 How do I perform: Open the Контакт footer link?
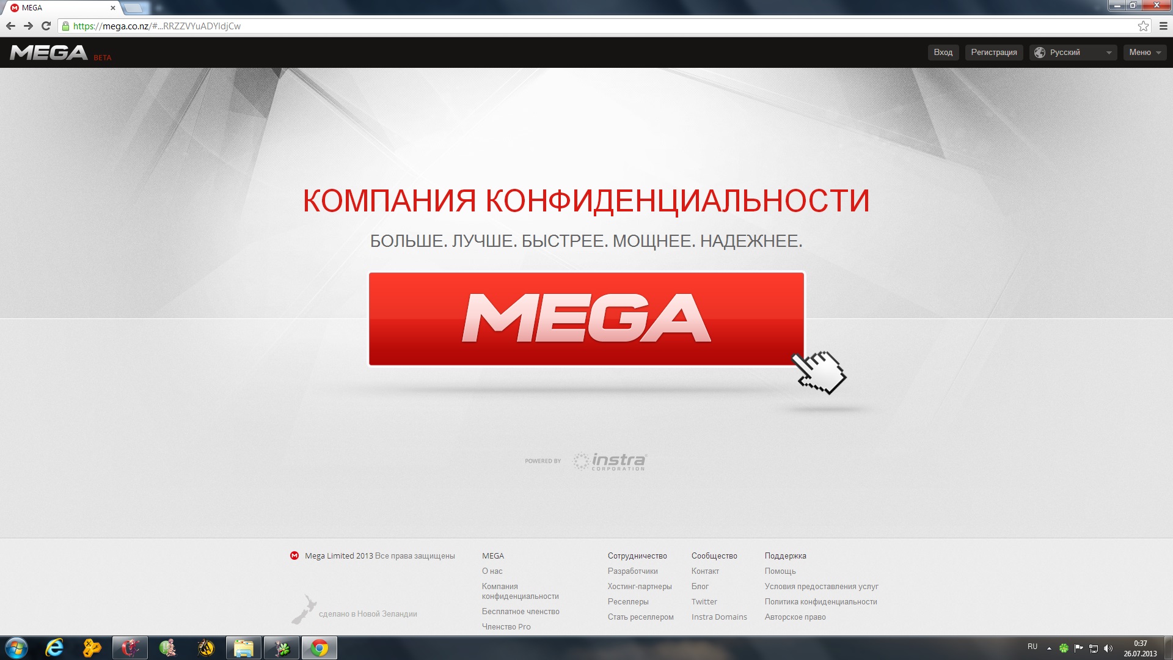tap(706, 571)
